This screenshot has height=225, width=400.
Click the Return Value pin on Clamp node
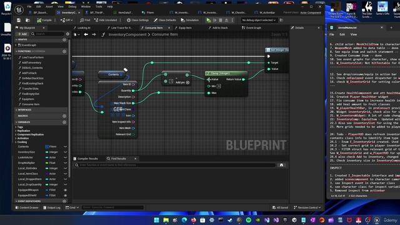[x=243, y=79]
